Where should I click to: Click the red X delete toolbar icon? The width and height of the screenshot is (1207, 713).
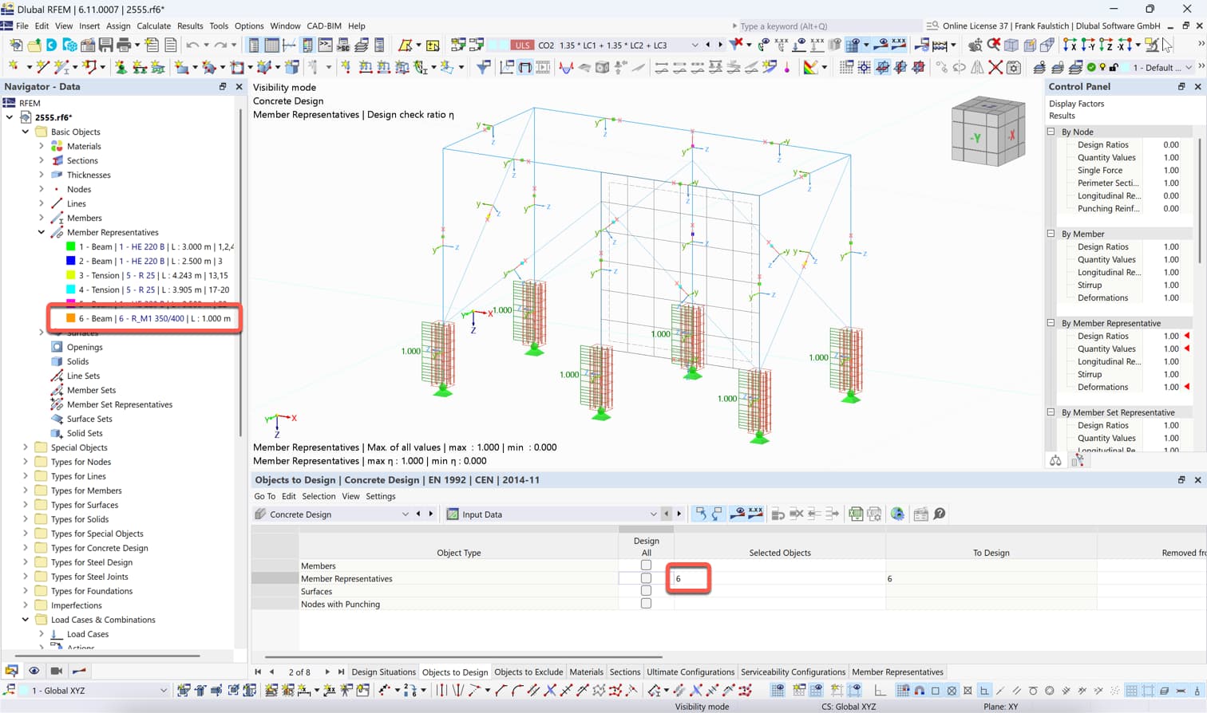(x=995, y=68)
